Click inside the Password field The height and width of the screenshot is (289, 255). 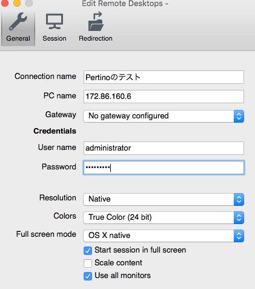pos(164,168)
